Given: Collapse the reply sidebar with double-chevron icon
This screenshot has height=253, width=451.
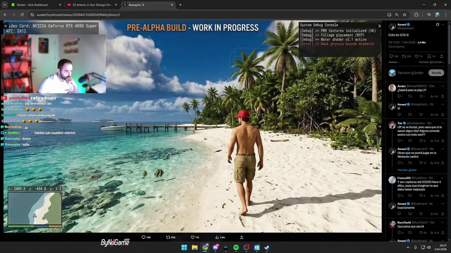Looking at the screenshot, I should [x=379, y=26].
